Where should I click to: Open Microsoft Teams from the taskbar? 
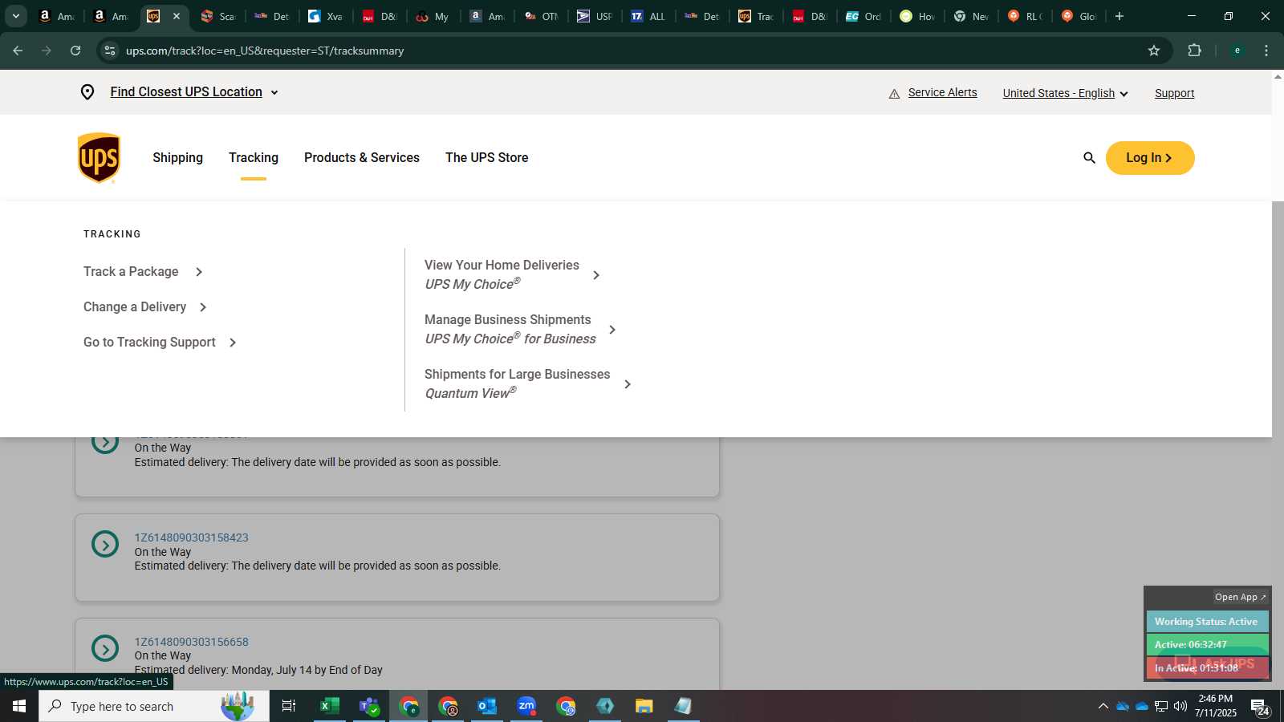point(369,706)
